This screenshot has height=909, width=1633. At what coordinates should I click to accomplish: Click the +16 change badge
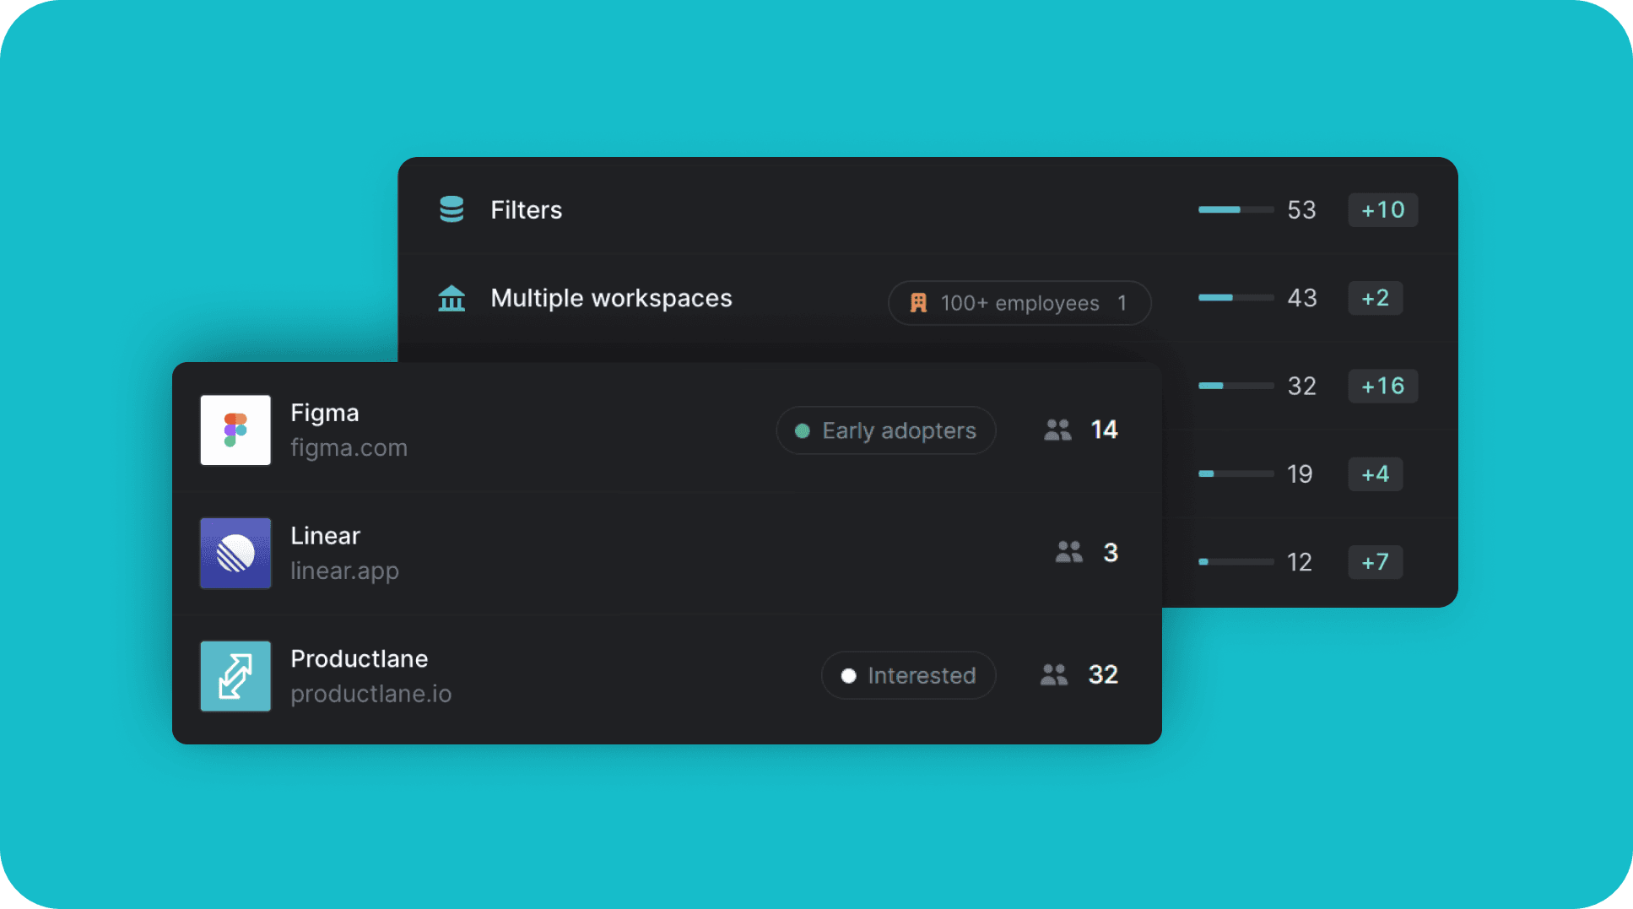click(1383, 386)
